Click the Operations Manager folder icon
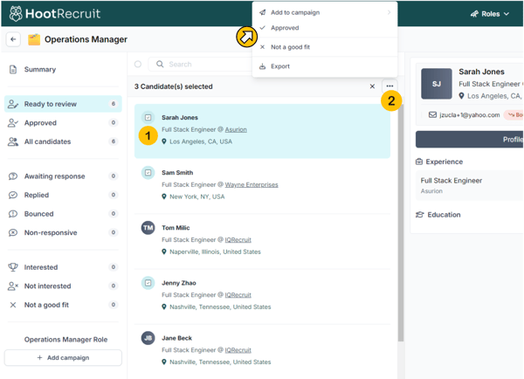Image resolution: width=524 pixels, height=379 pixels. pos(34,39)
